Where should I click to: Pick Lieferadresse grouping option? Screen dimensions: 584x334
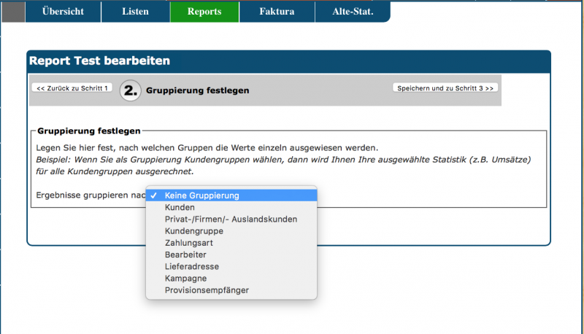point(191,266)
